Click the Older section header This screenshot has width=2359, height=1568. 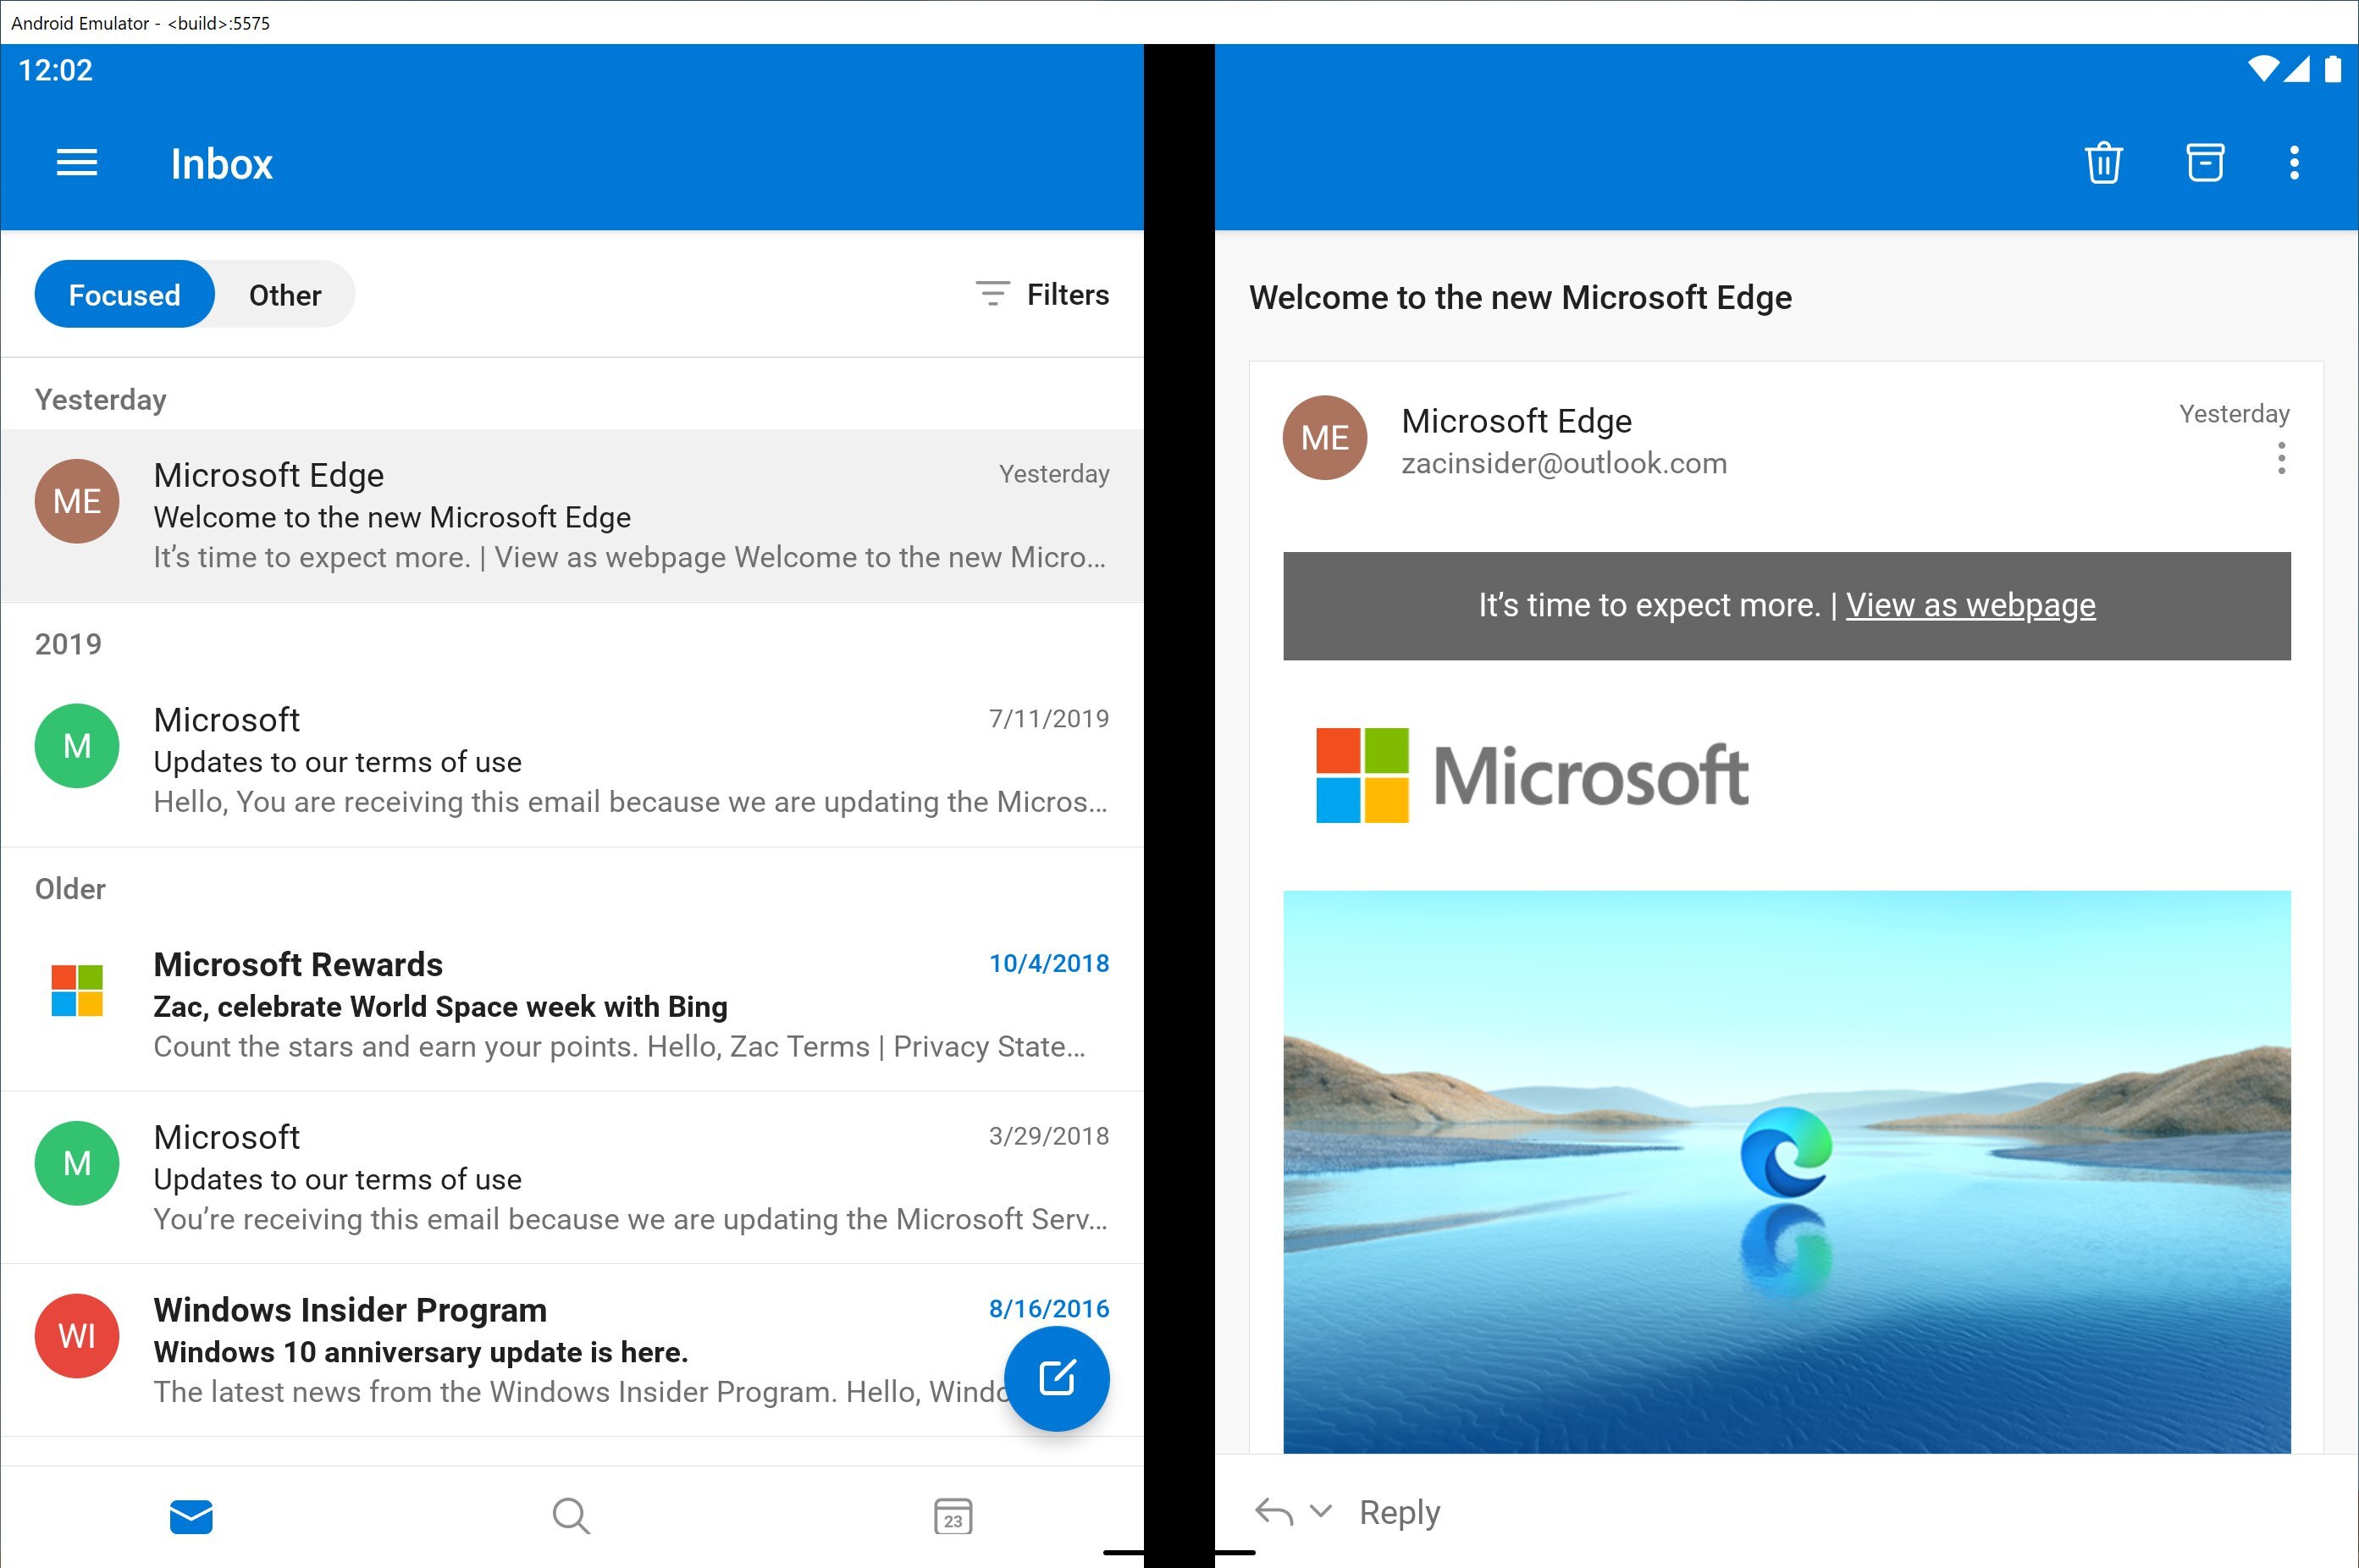(x=70, y=888)
